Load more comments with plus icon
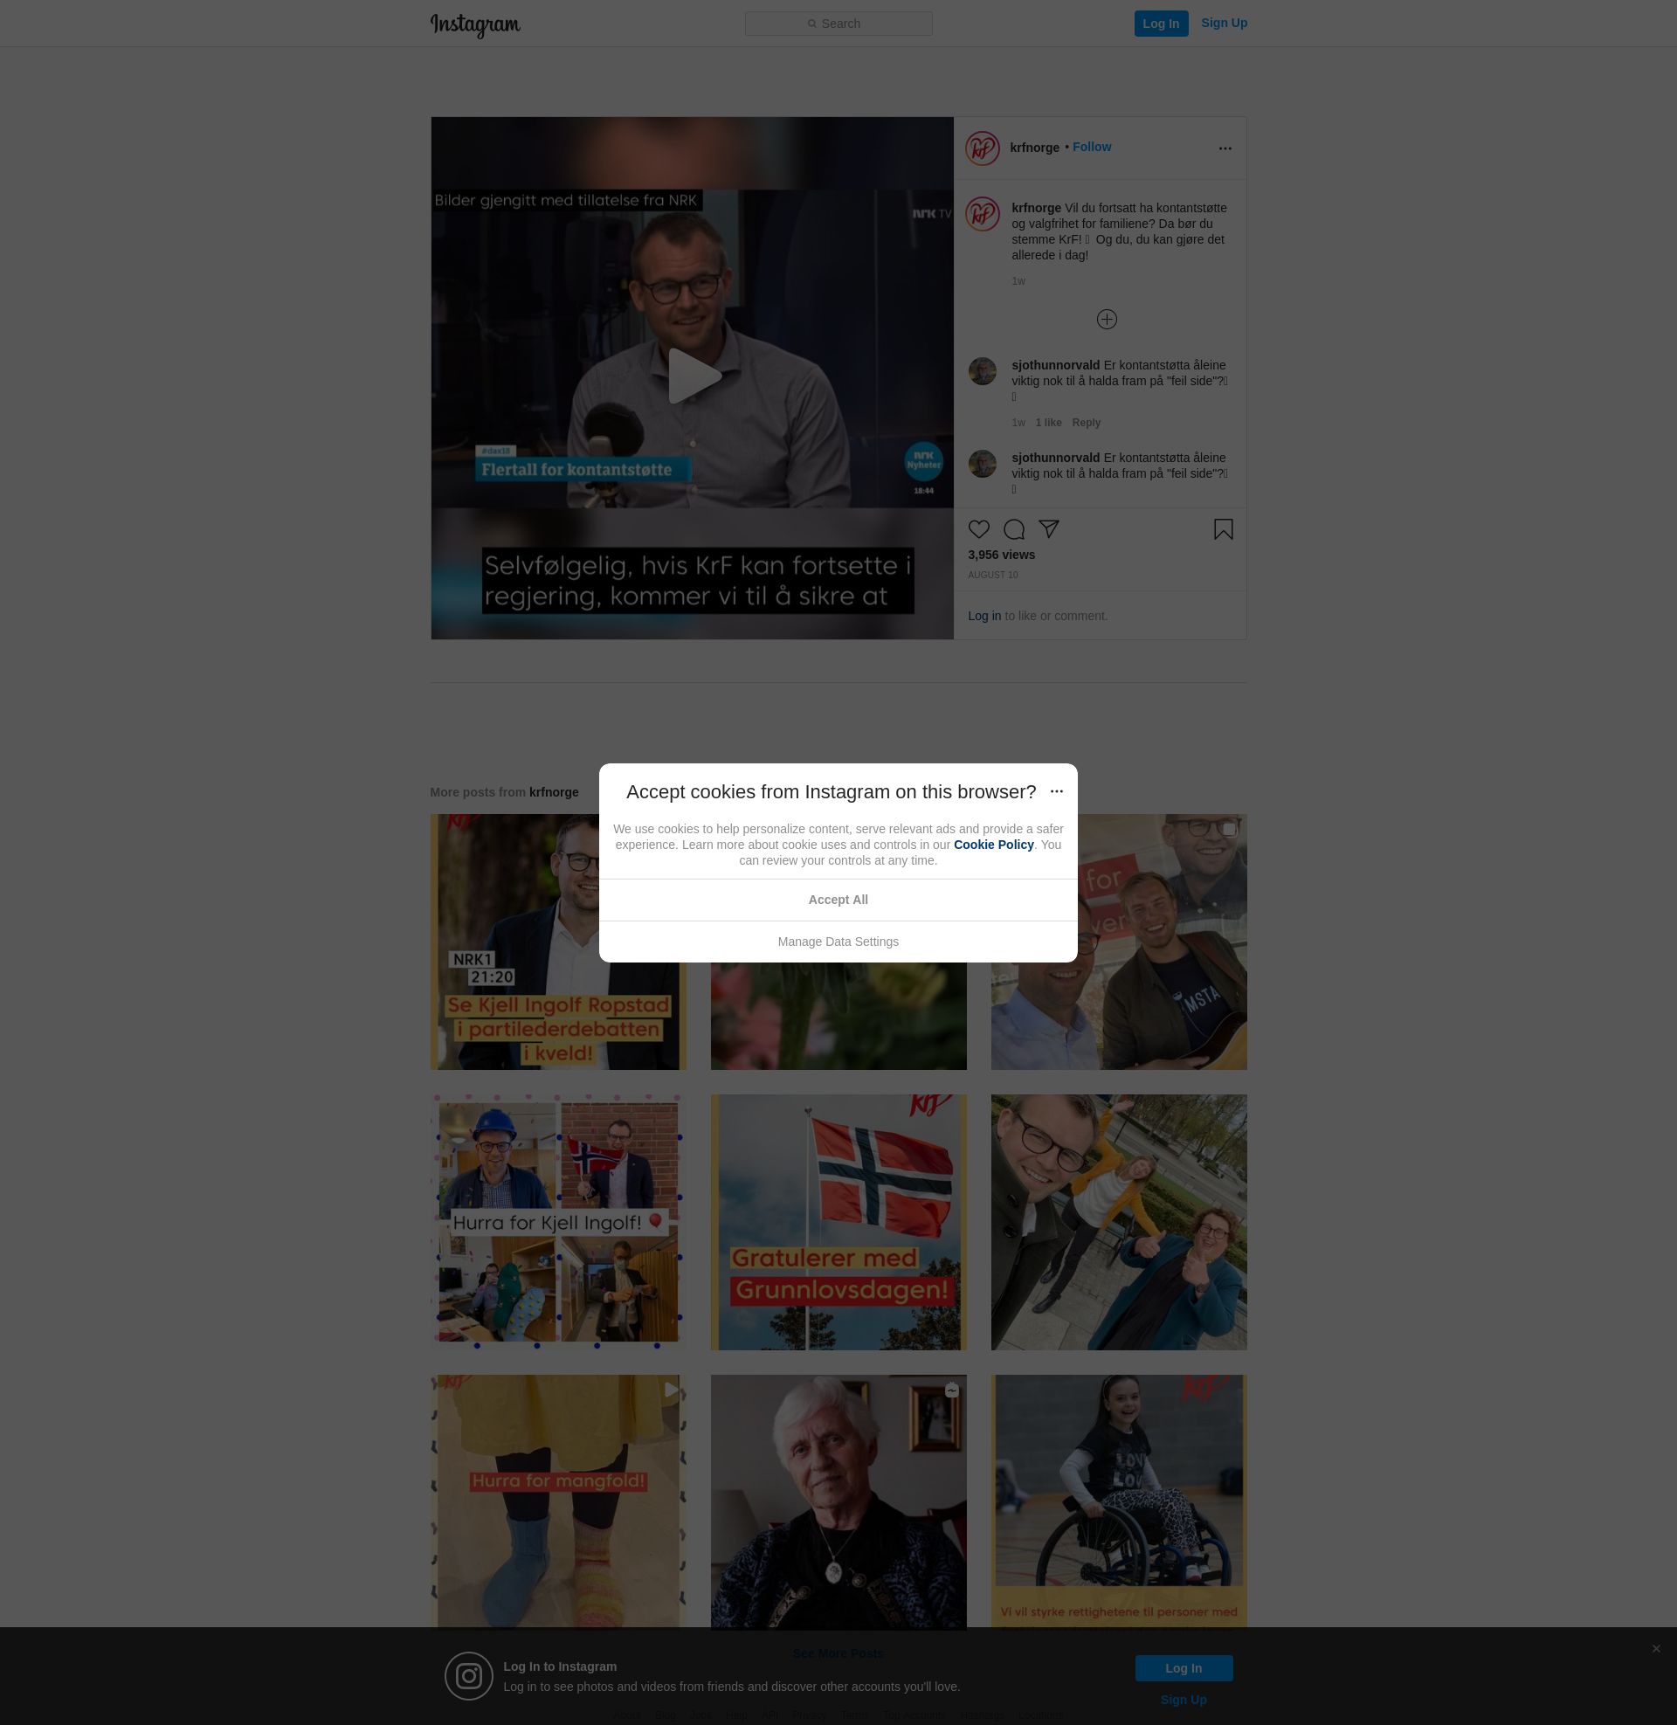 point(1107,320)
